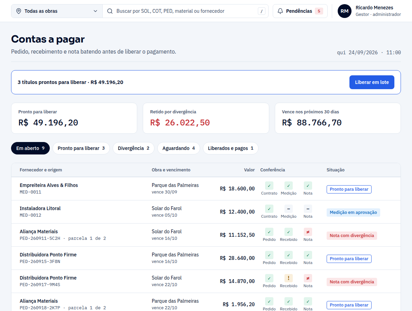Click the Recebido warning icon for PED-260917-9M4S
This screenshot has width=412, height=311.
289,278
